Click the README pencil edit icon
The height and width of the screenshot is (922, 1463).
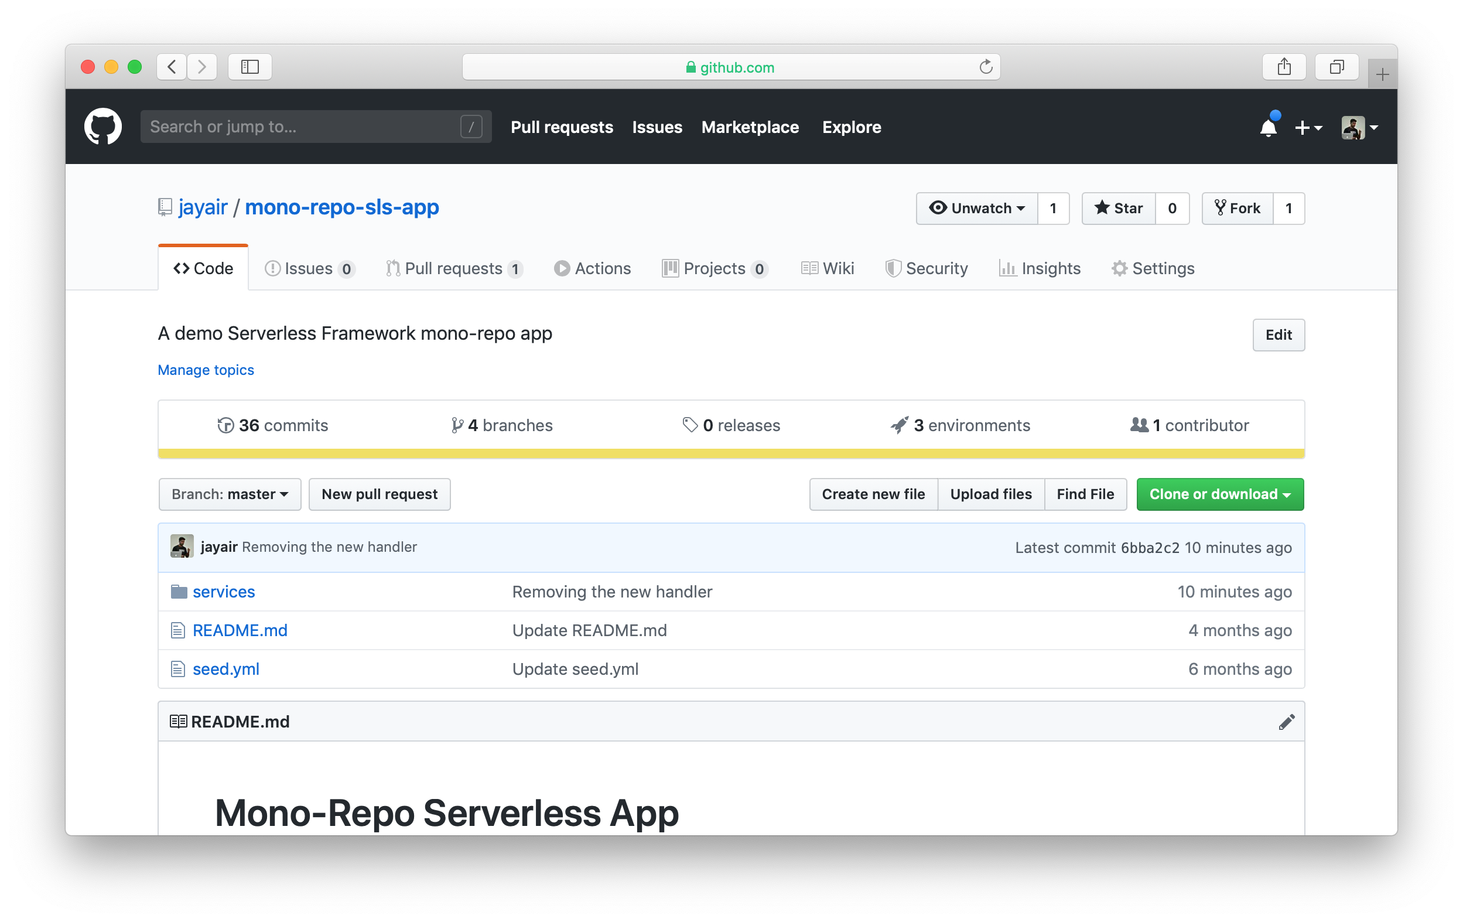[1286, 722]
